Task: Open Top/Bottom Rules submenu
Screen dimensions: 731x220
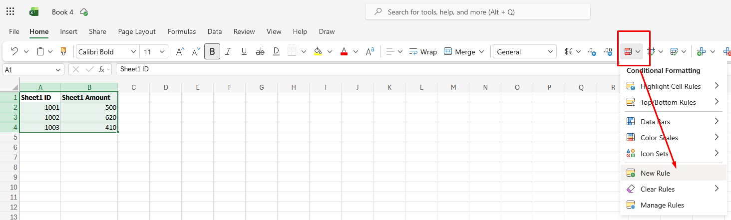Action: click(673, 102)
